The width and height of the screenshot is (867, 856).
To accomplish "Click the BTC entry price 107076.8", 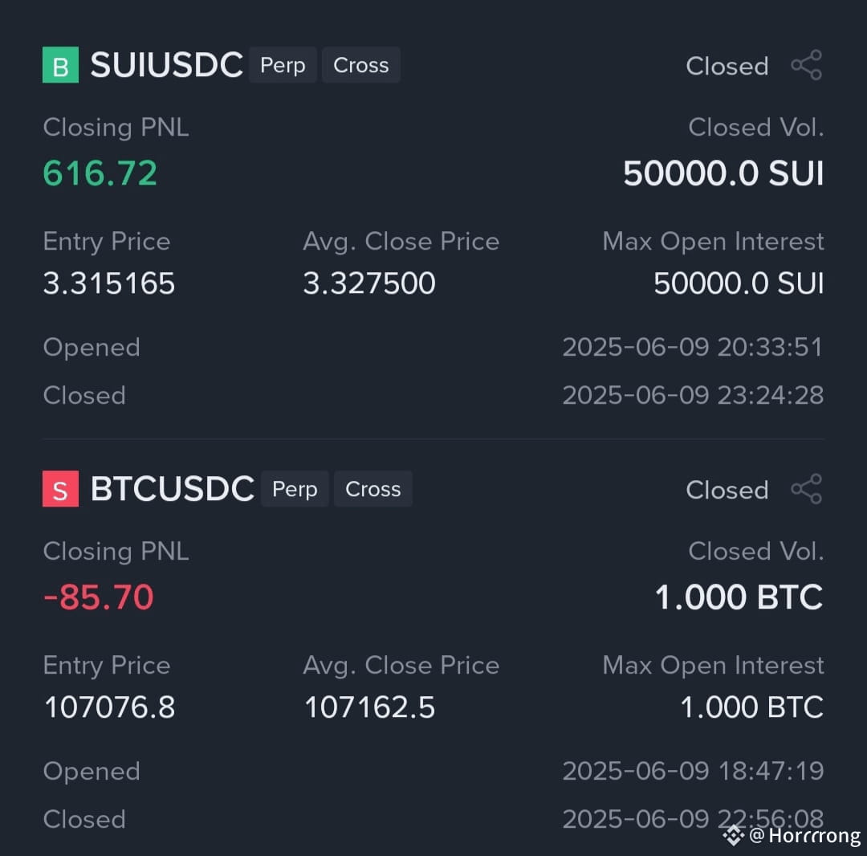I will (109, 707).
